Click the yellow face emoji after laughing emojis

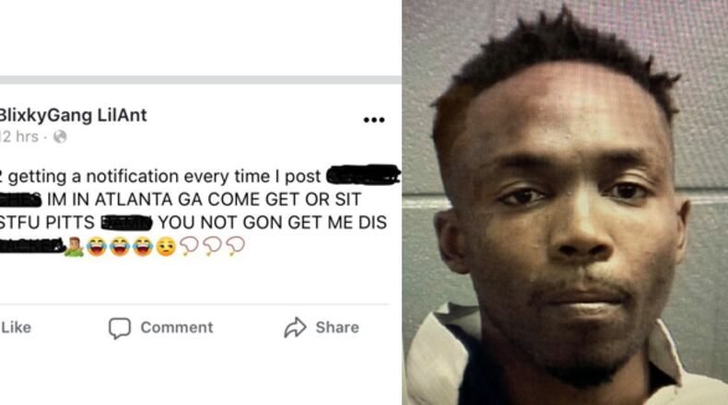pyautogui.click(x=166, y=247)
